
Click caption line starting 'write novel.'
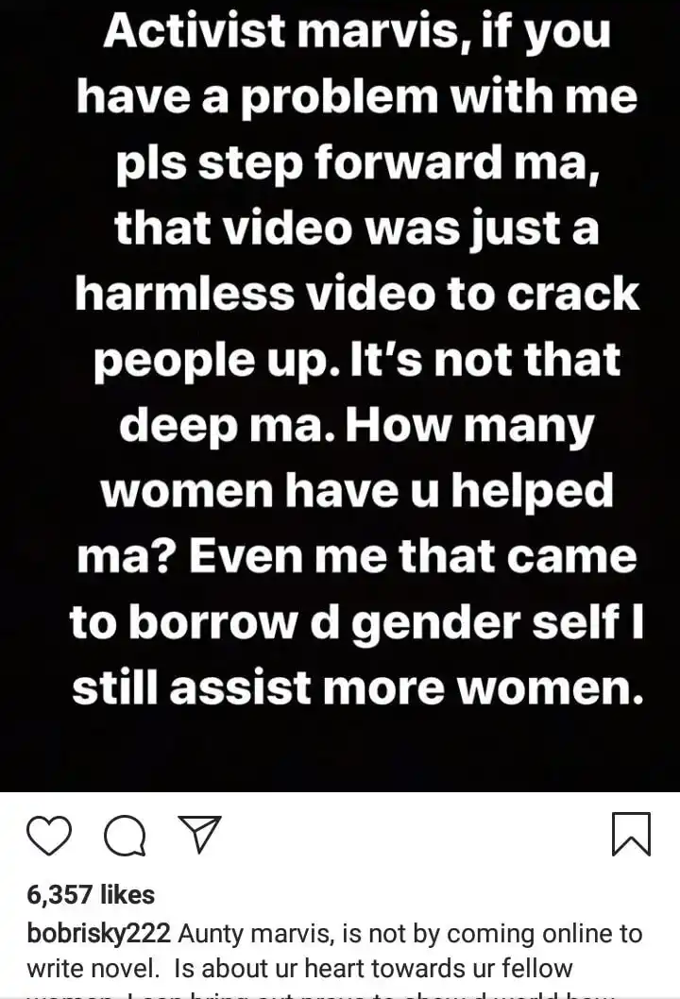pos(299,969)
